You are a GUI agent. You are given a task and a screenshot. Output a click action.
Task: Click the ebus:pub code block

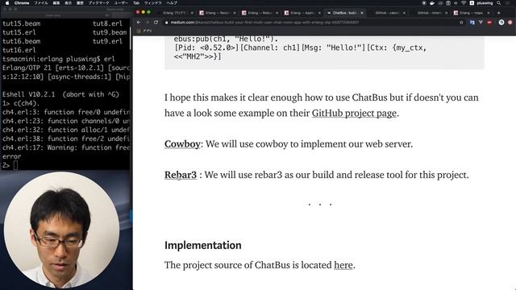(324, 52)
